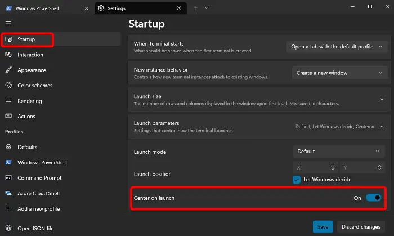394x236 pixels.
Task: Click the X launch position input field
Action: click(315, 167)
